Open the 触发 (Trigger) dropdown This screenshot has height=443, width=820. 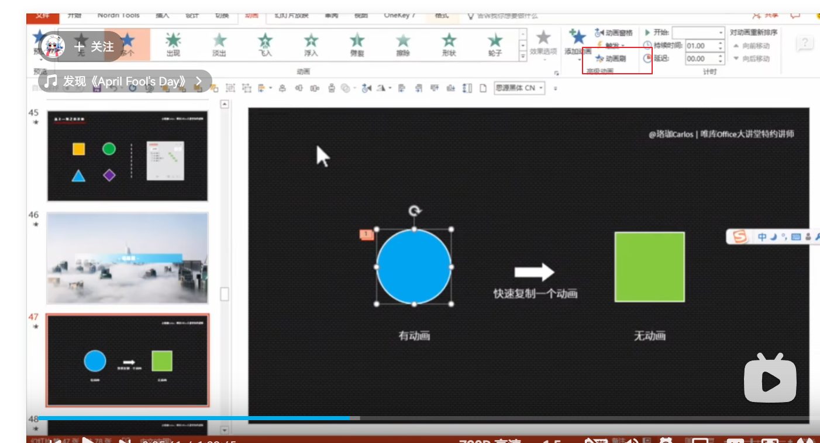611,46
